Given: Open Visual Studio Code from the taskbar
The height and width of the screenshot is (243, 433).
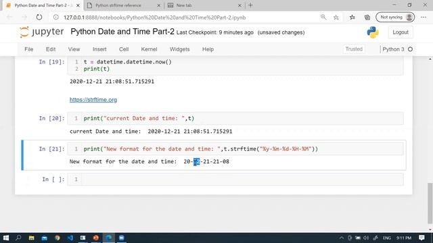Looking at the screenshot, I should (70, 238).
